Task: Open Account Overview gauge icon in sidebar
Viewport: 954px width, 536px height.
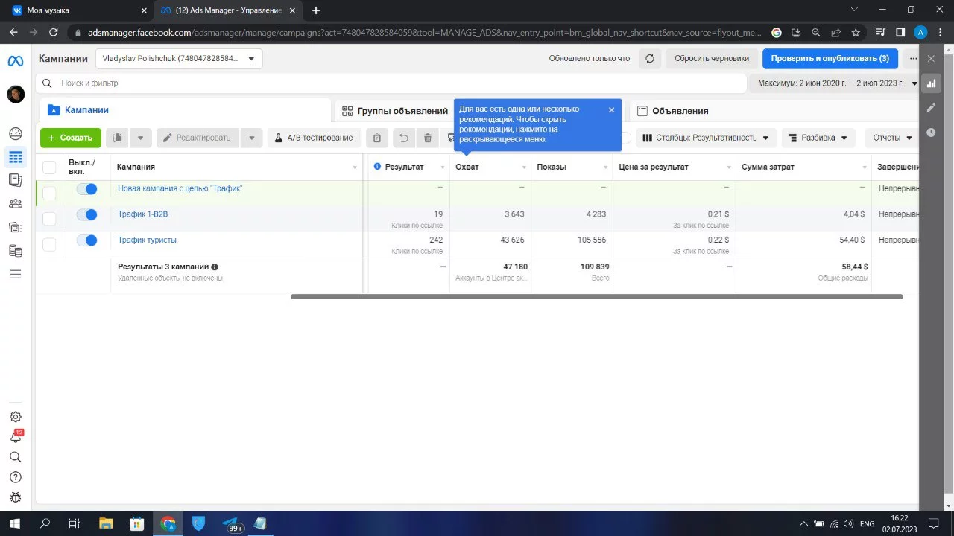Action: (x=16, y=134)
